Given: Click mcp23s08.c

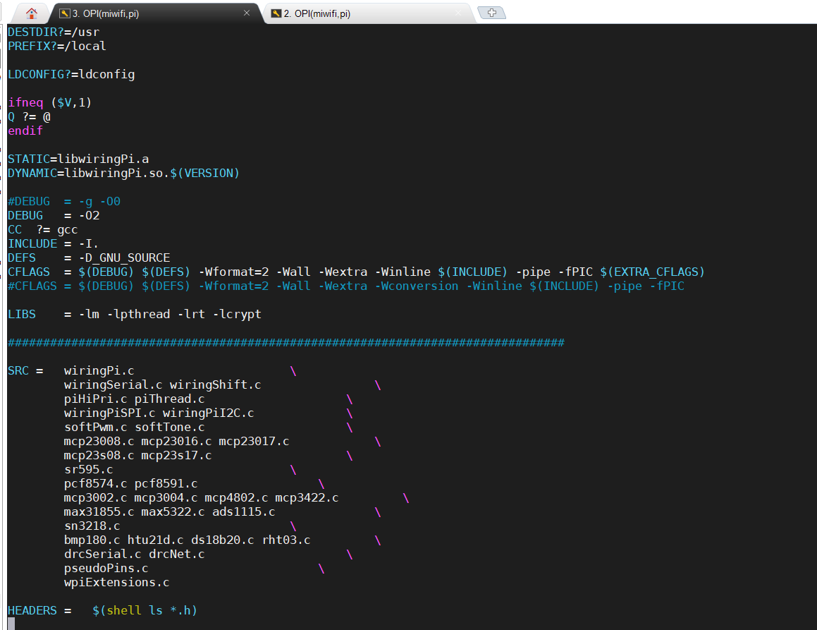Looking at the screenshot, I should (x=99, y=455).
